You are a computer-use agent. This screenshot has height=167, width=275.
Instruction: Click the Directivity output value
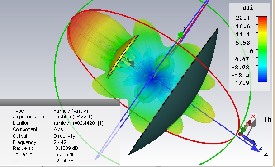click(64, 136)
